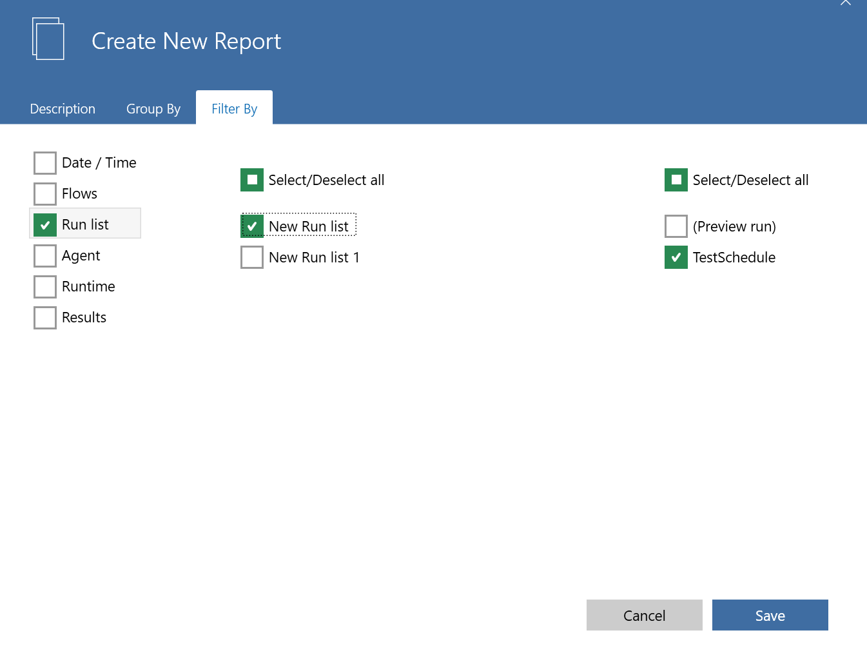This screenshot has height=655, width=867.
Task: Check the New Run list 1 option
Action: pyautogui.click(x=251, y=257)
